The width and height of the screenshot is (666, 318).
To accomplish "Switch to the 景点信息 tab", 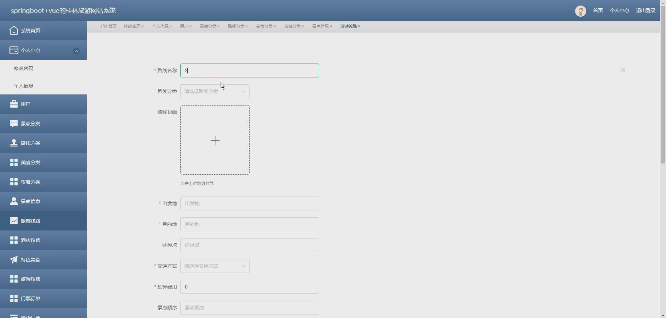I will (x=321, y=26).
